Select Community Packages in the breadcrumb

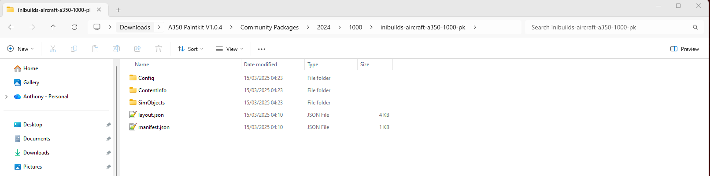269,27
